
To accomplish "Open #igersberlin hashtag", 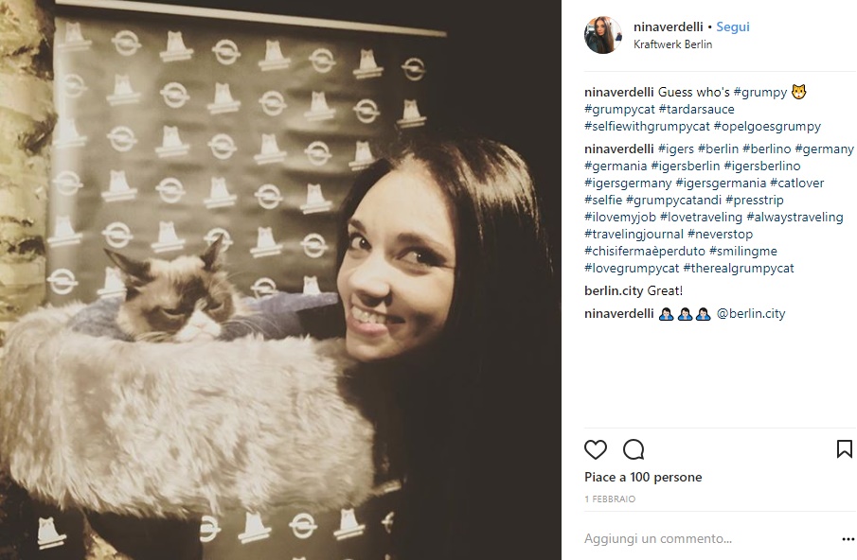I will [685, 166].
